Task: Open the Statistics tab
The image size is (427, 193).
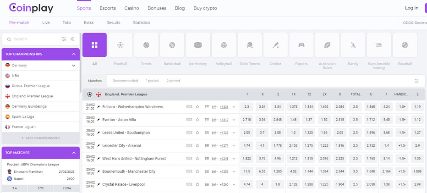Action: tap(142, 22)
